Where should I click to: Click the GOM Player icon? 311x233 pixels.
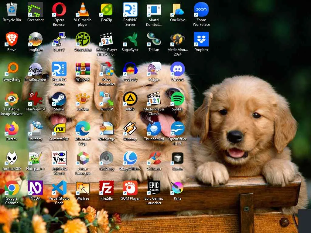coord(130,187)
